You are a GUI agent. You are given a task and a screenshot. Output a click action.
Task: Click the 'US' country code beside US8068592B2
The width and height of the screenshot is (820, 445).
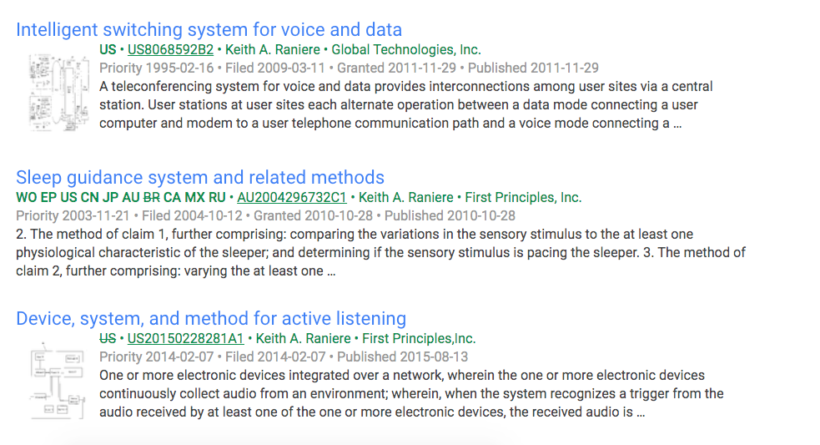pyautogui.click(x=108, y=50)
